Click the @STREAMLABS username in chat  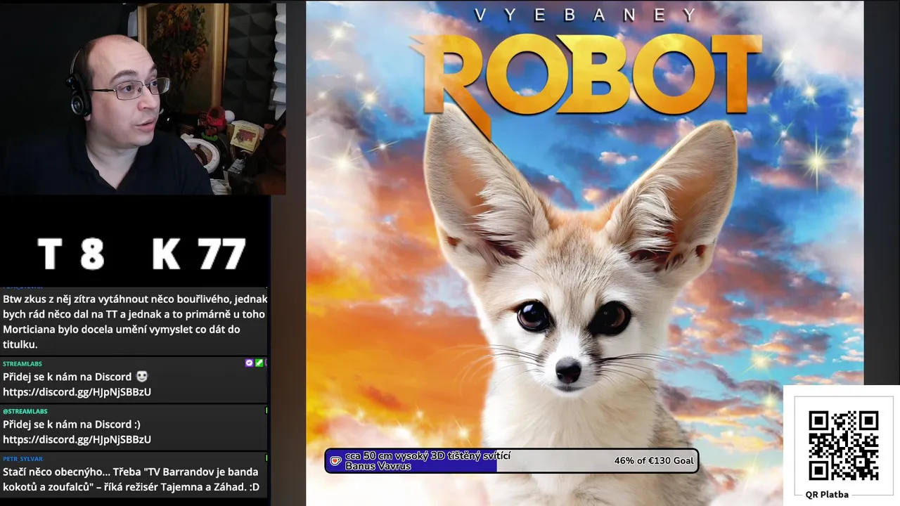(x=25, y=411)
